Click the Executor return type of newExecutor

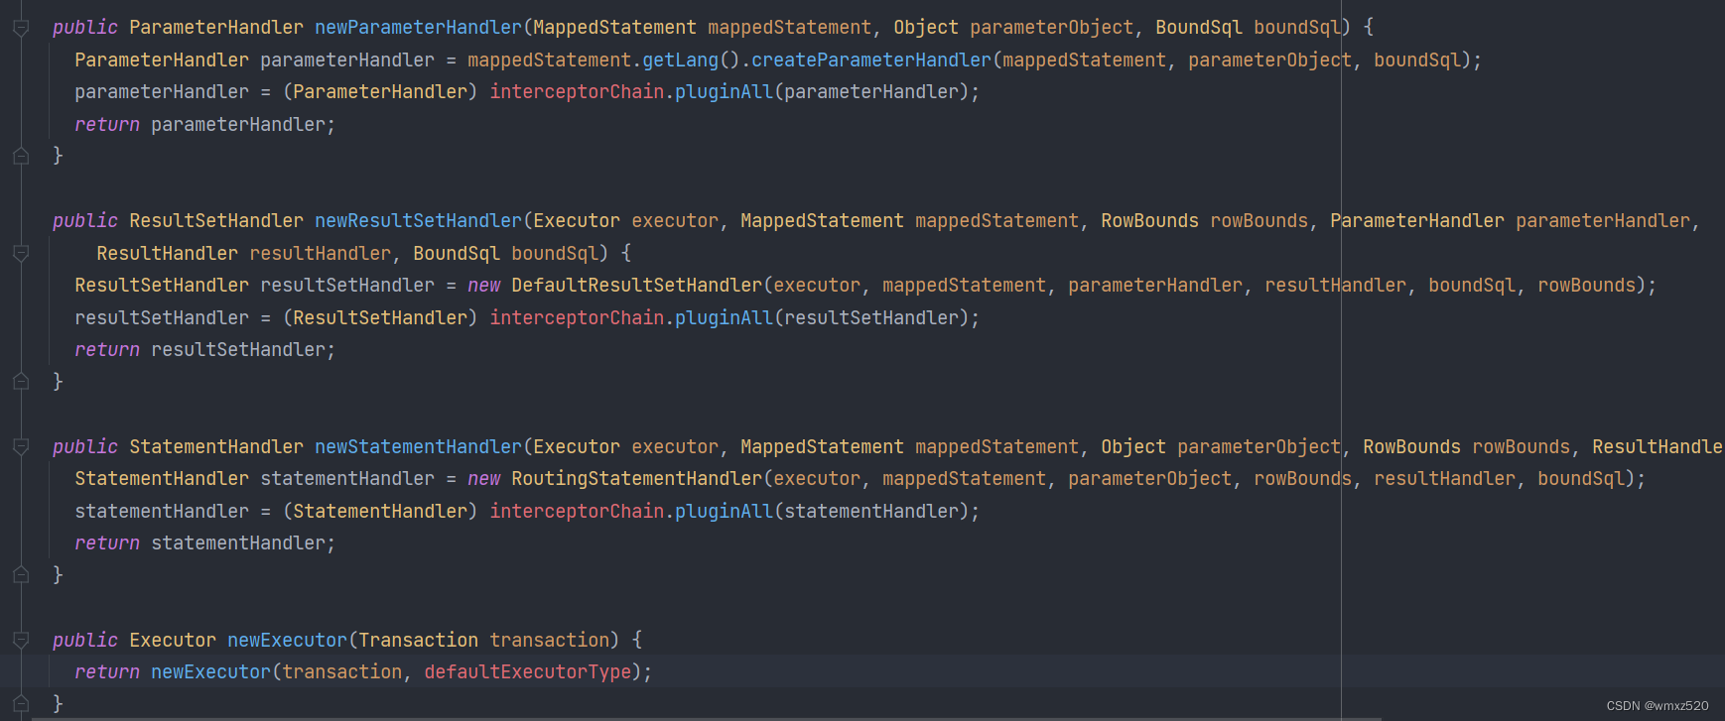(173, 641)
